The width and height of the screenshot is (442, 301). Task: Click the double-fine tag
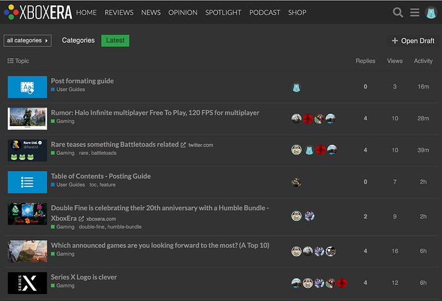point(92,227)
